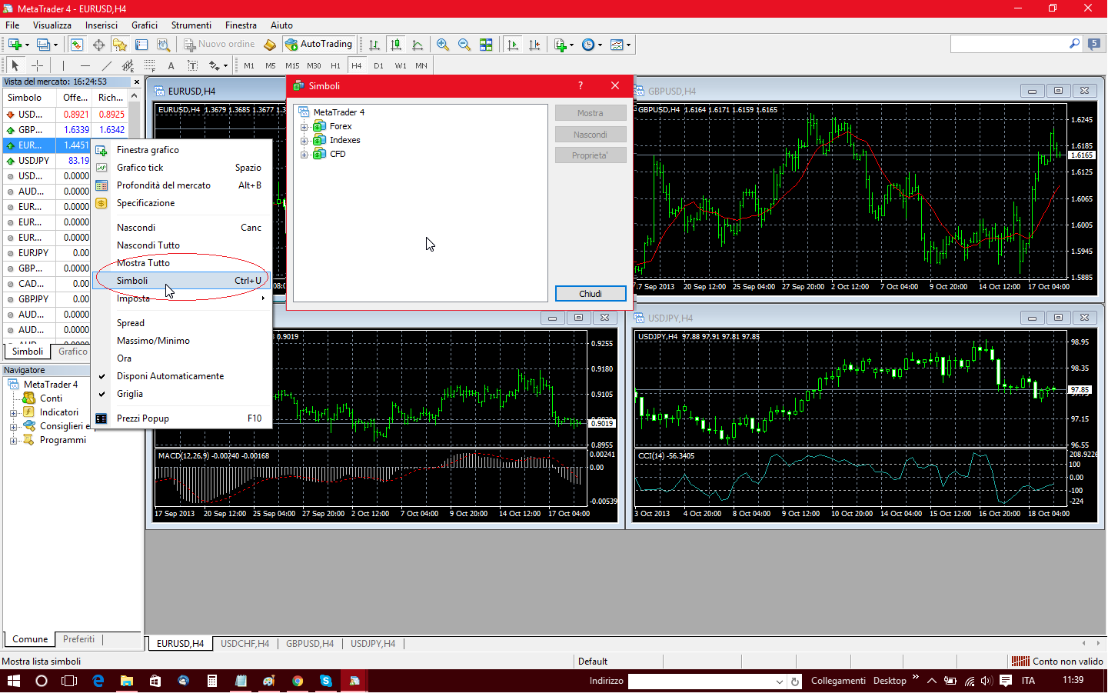Switch to the Preferiti tab in Navigatore
The image size is (1118, 700).
tap(79, 639)
